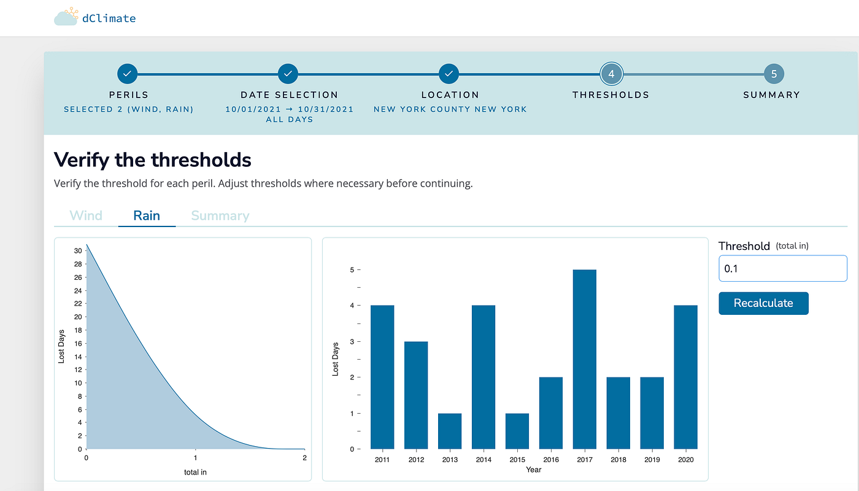
Task: Click the 2011 bar in chart
Action: click(382, 377)
